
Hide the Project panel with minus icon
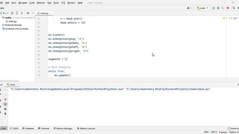click(x=32, y=13)
